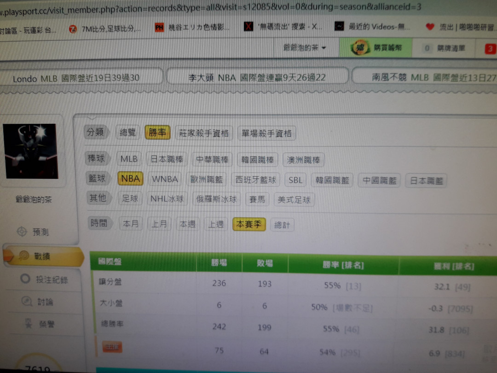Click the address bar URL

210,8
